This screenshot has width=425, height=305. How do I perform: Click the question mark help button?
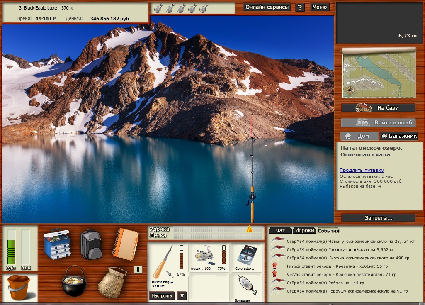pos(300,7)
